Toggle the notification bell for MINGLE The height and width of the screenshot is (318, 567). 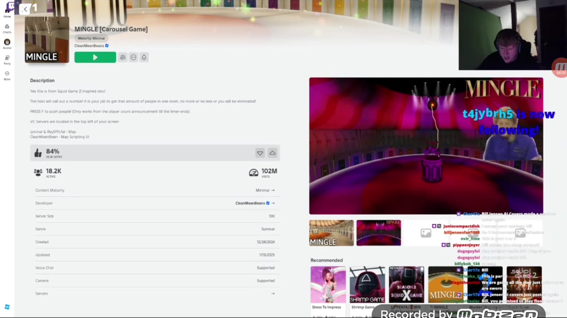pos(144,57)
